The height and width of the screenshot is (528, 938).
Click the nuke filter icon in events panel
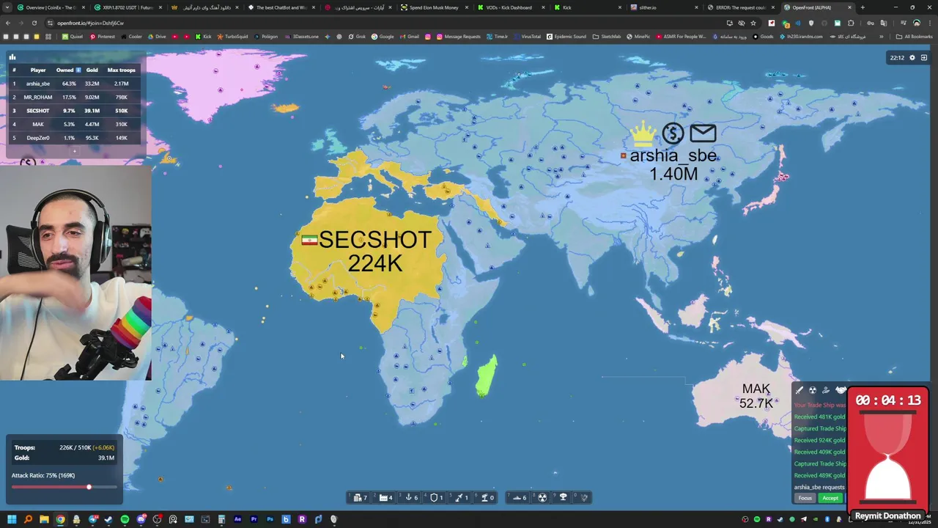813,390
